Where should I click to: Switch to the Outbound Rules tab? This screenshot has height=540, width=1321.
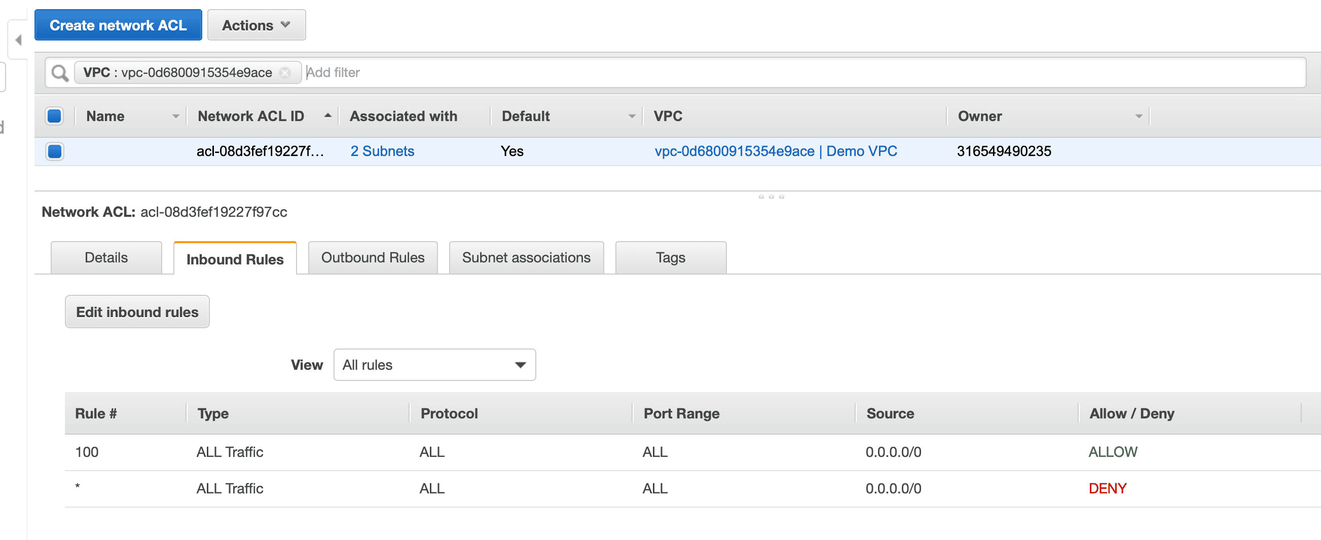(x=372, y=258)
